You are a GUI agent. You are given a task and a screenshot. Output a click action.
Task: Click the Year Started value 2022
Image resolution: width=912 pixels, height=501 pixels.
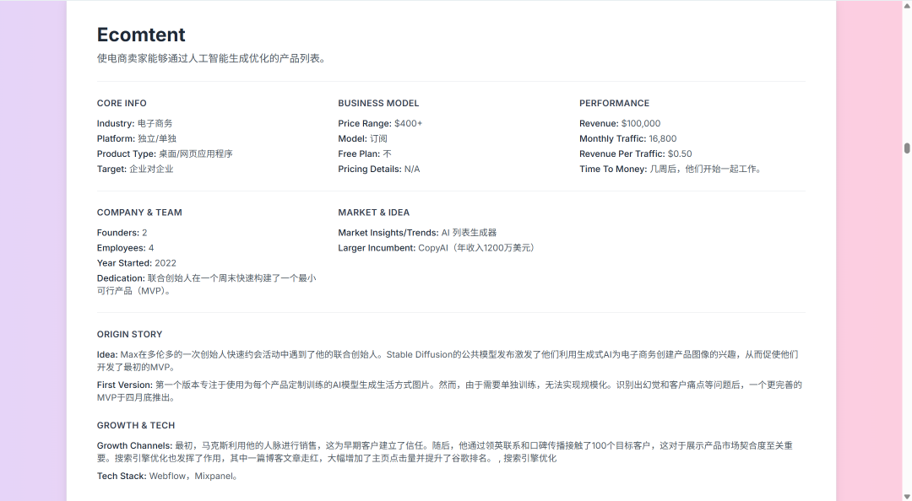click(x=166, y=262)
